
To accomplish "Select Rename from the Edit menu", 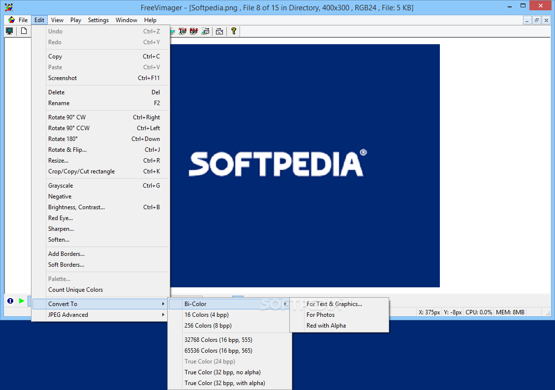I will [x=101, y=103].
